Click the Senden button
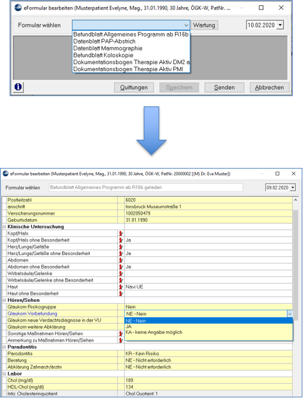This screenshot has width=303, height=398. click(x=224, y=87)
